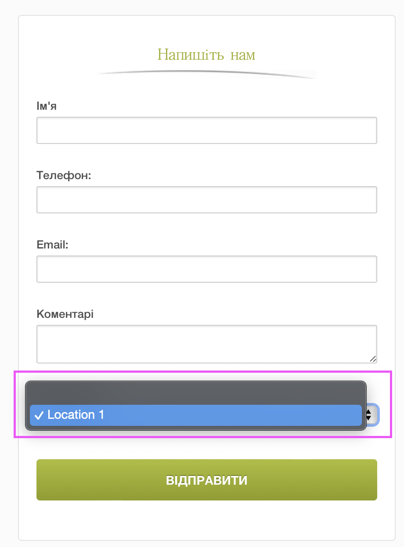Click the curved divider under the heading
The image size is (404, 547).
[206, 73]
